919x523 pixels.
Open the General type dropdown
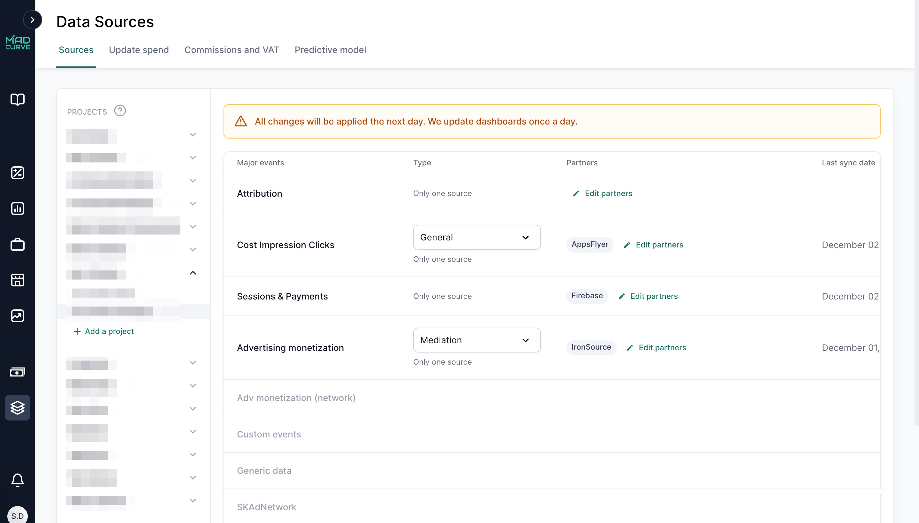click(476, 238)
